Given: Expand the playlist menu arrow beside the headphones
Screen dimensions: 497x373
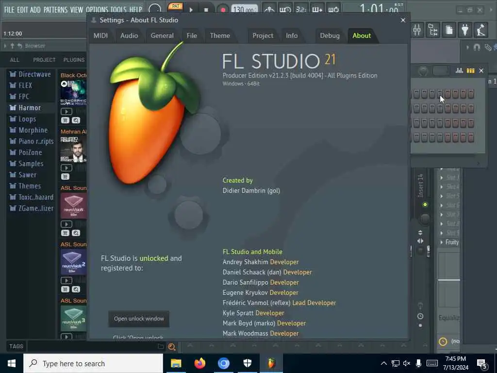Looking at the screenshot, I should [468, 47].
